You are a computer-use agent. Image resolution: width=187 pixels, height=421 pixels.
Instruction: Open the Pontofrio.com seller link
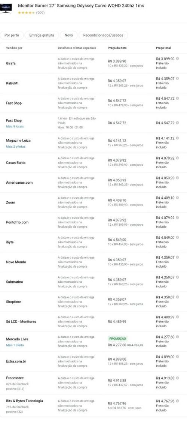(x=17, y=222)
